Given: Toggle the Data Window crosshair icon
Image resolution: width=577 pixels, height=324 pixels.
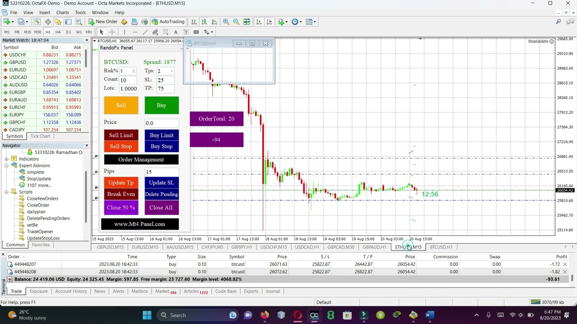Looking at the screenshot, I should click(48, 22).
